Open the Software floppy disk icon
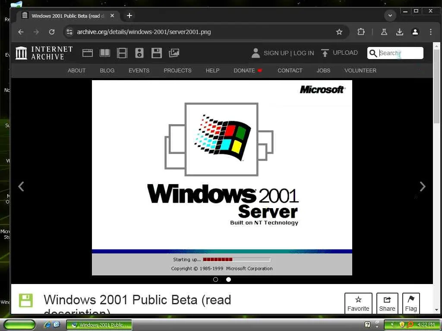The width and height of the screenshot is (442, 331). 156,53
